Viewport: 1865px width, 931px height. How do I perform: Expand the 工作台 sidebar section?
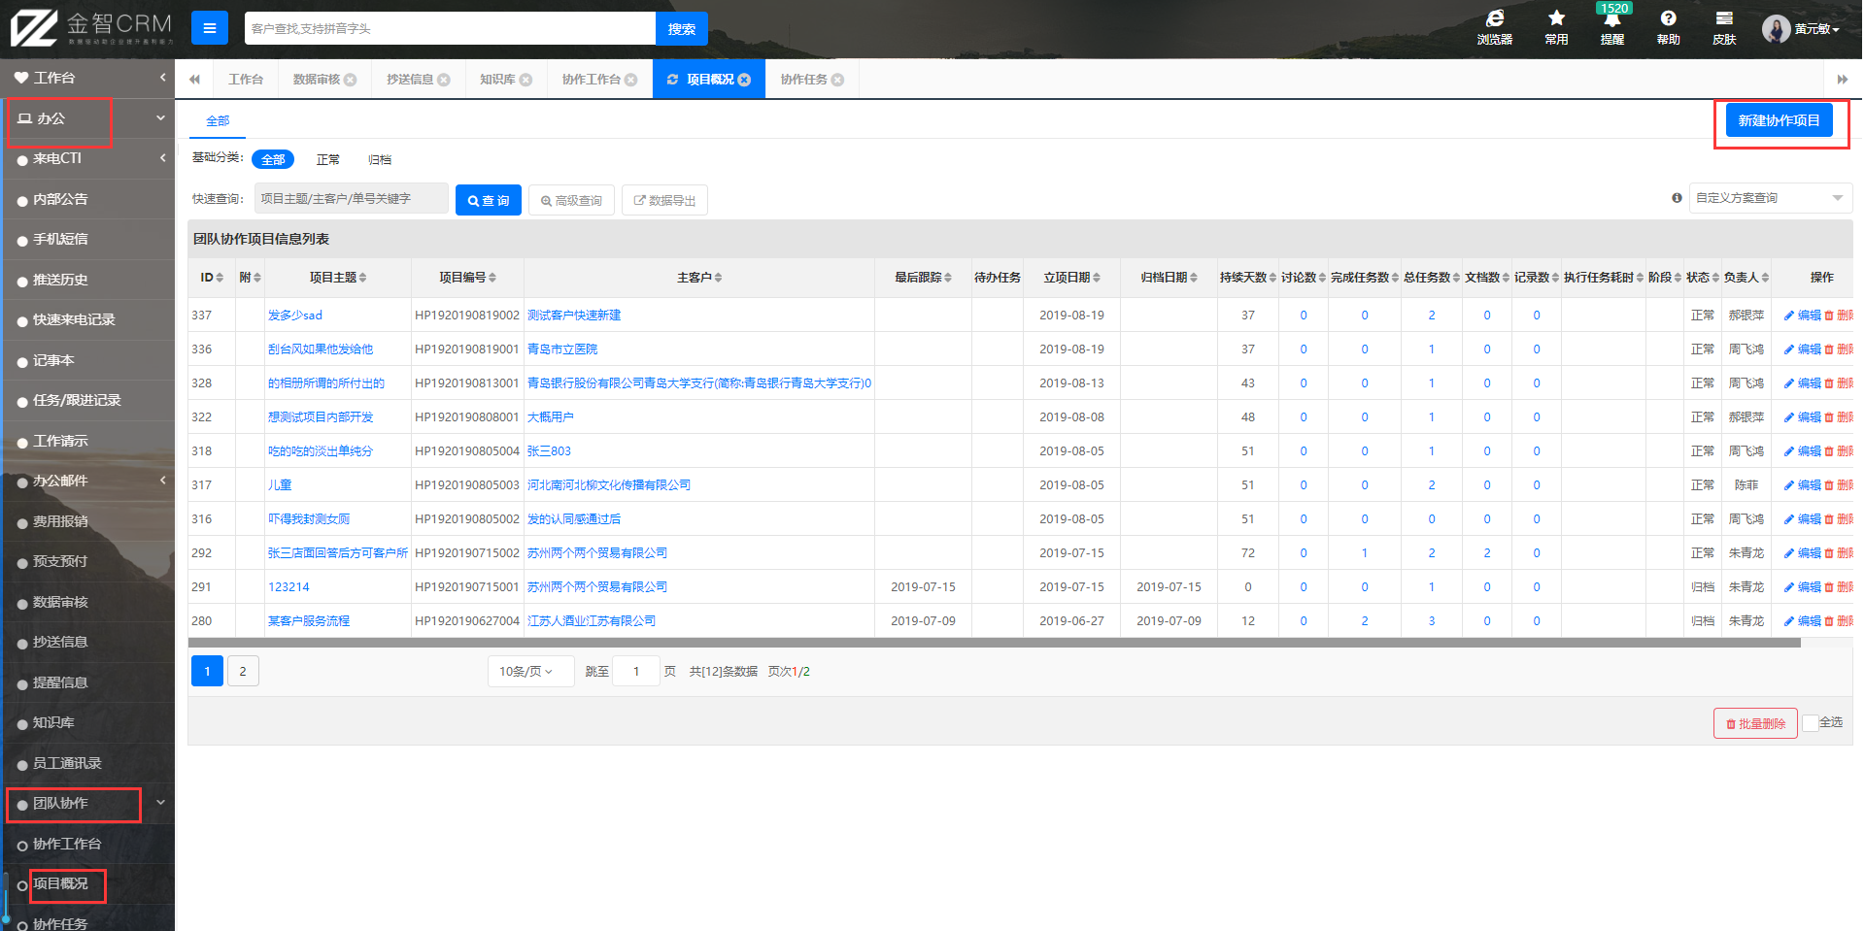coord(87,78)
